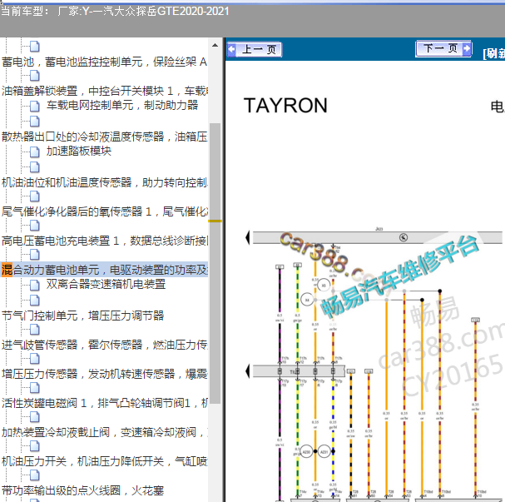
Task: Click document icon above 带功率输出级的点火线圈
Action: pos(35,475)
